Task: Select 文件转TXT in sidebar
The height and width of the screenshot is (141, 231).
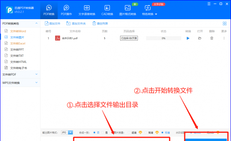Action: click(17, 56)
